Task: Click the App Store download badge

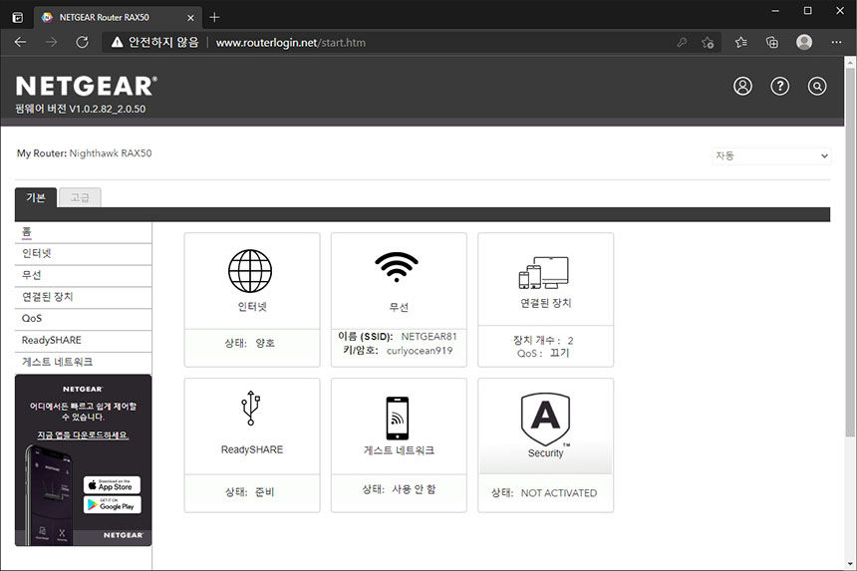Action: click(112, 484)
